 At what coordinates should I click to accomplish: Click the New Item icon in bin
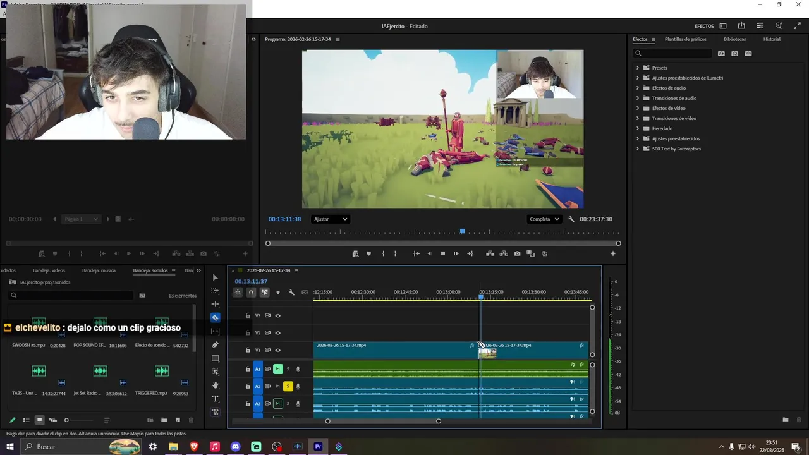[x=178, y=420]
